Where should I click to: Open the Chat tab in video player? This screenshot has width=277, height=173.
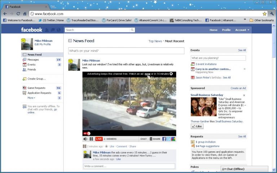click(144, 139)
